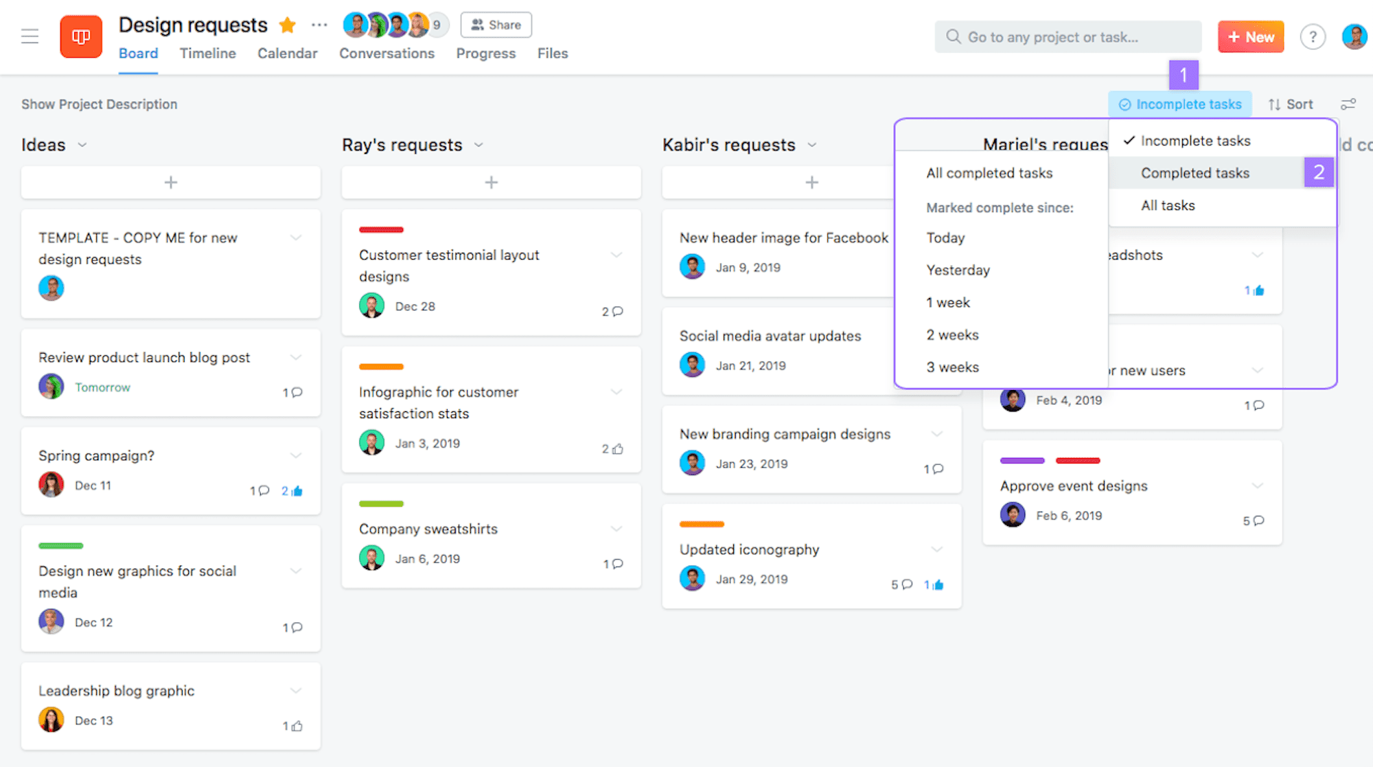This screenshot has width=1373, height=767.
Task: Click the filter/display options icon
Action: (x=1348, y=104)
